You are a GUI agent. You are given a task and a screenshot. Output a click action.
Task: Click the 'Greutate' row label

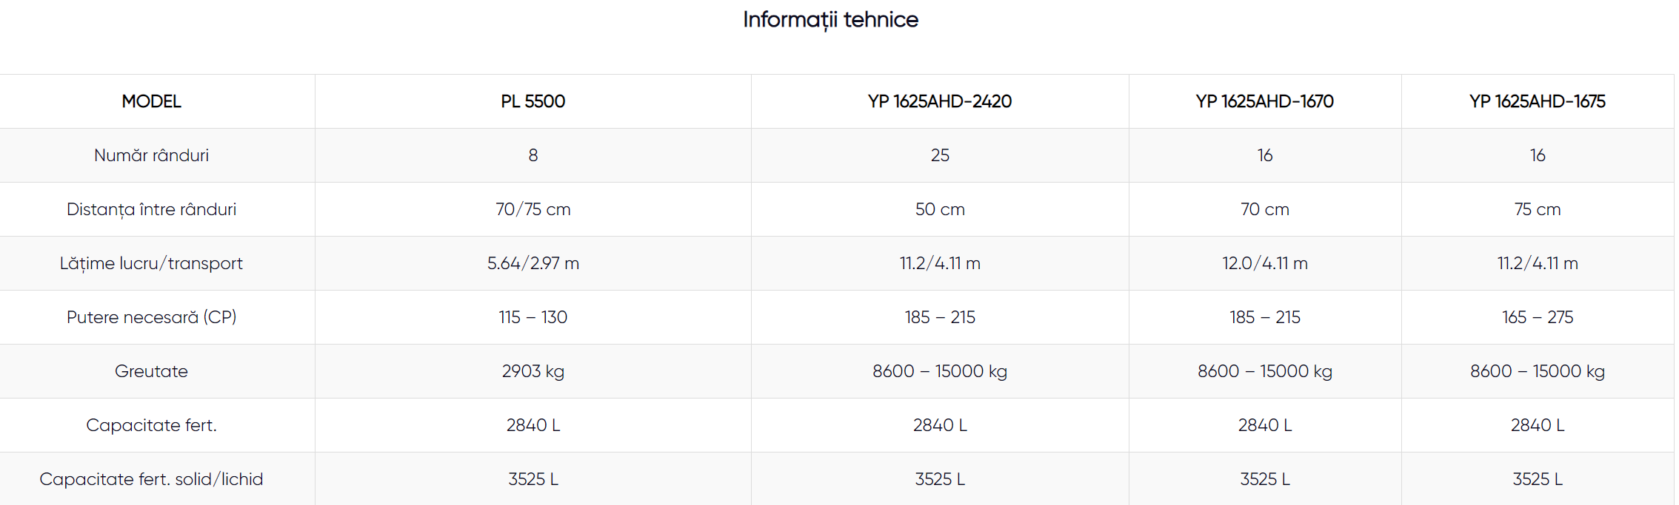tap(151, 371)
